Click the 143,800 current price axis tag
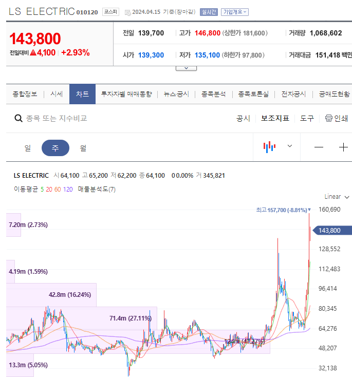This screenshot has height=377, width=352. [x=333, y=230]
